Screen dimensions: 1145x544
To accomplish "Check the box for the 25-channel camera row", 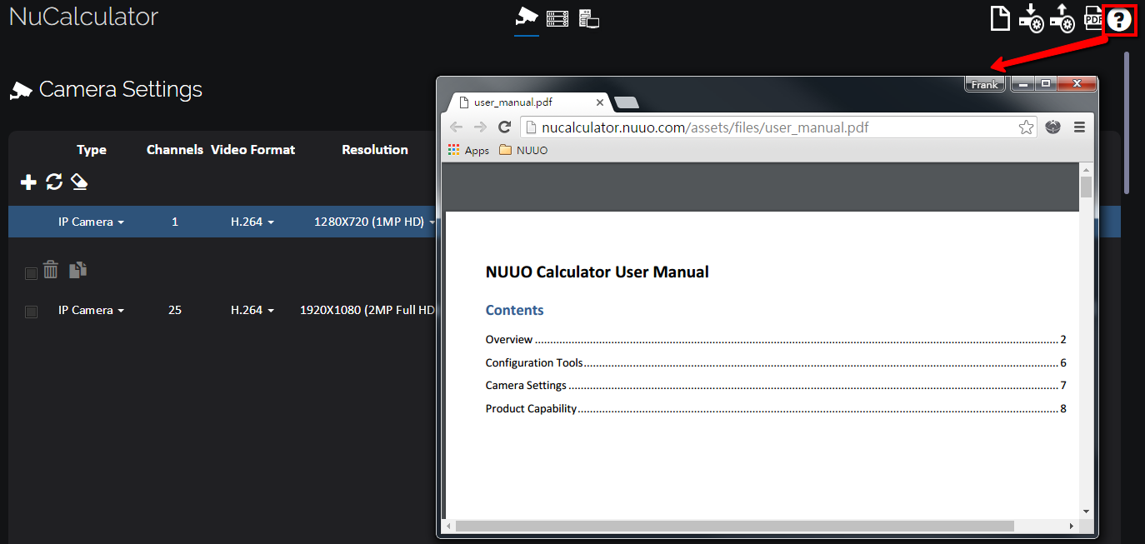I will coord(31,312).
